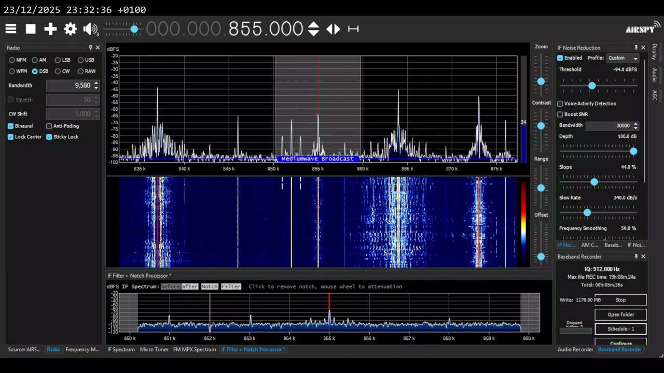664x373 pixels.
Task: Click the Open folder button
Action: (x=620, y=314)
